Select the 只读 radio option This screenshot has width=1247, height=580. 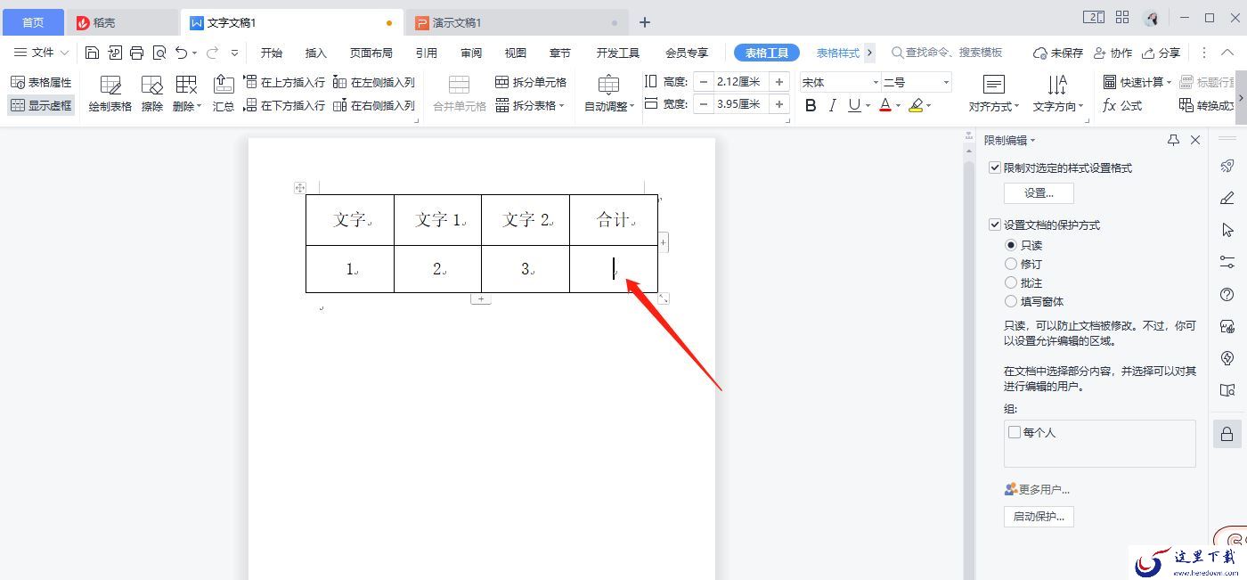pos(1011,245)
